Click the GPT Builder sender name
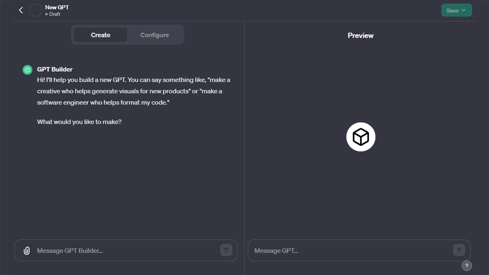Image resolution: width=489 pixels, height=275 pixels. (55, 69)
